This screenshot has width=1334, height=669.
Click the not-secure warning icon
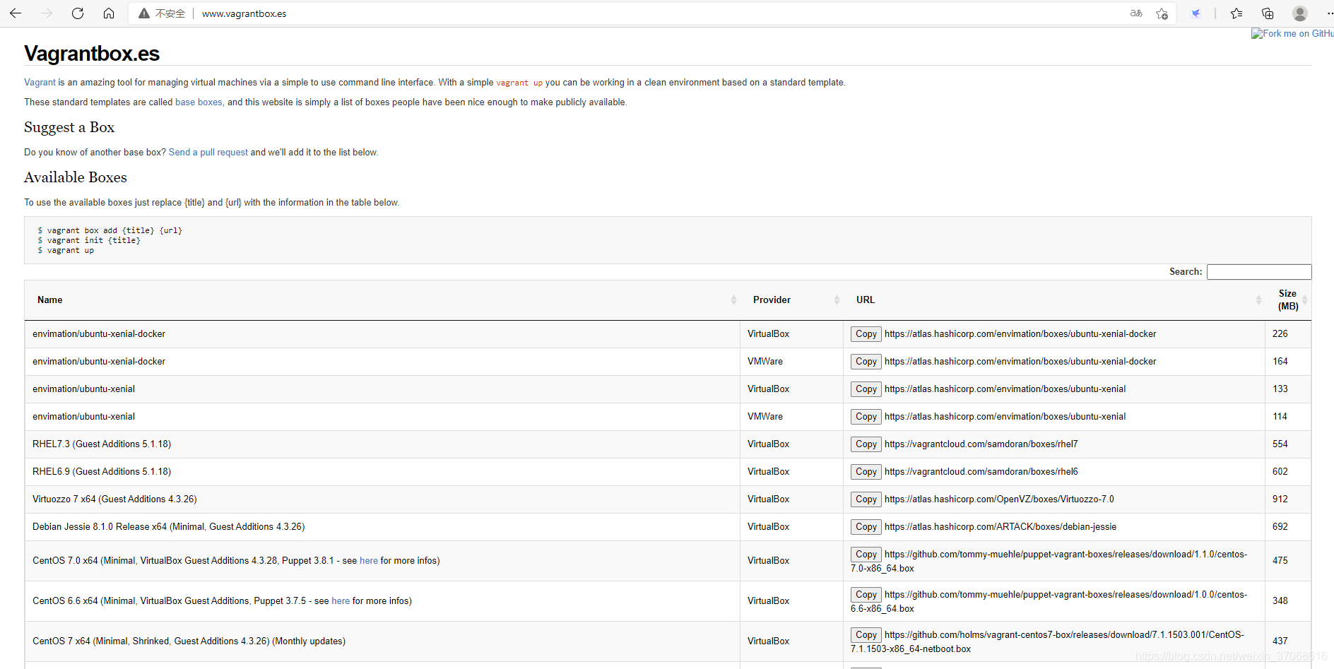click(x=144, y=13)
